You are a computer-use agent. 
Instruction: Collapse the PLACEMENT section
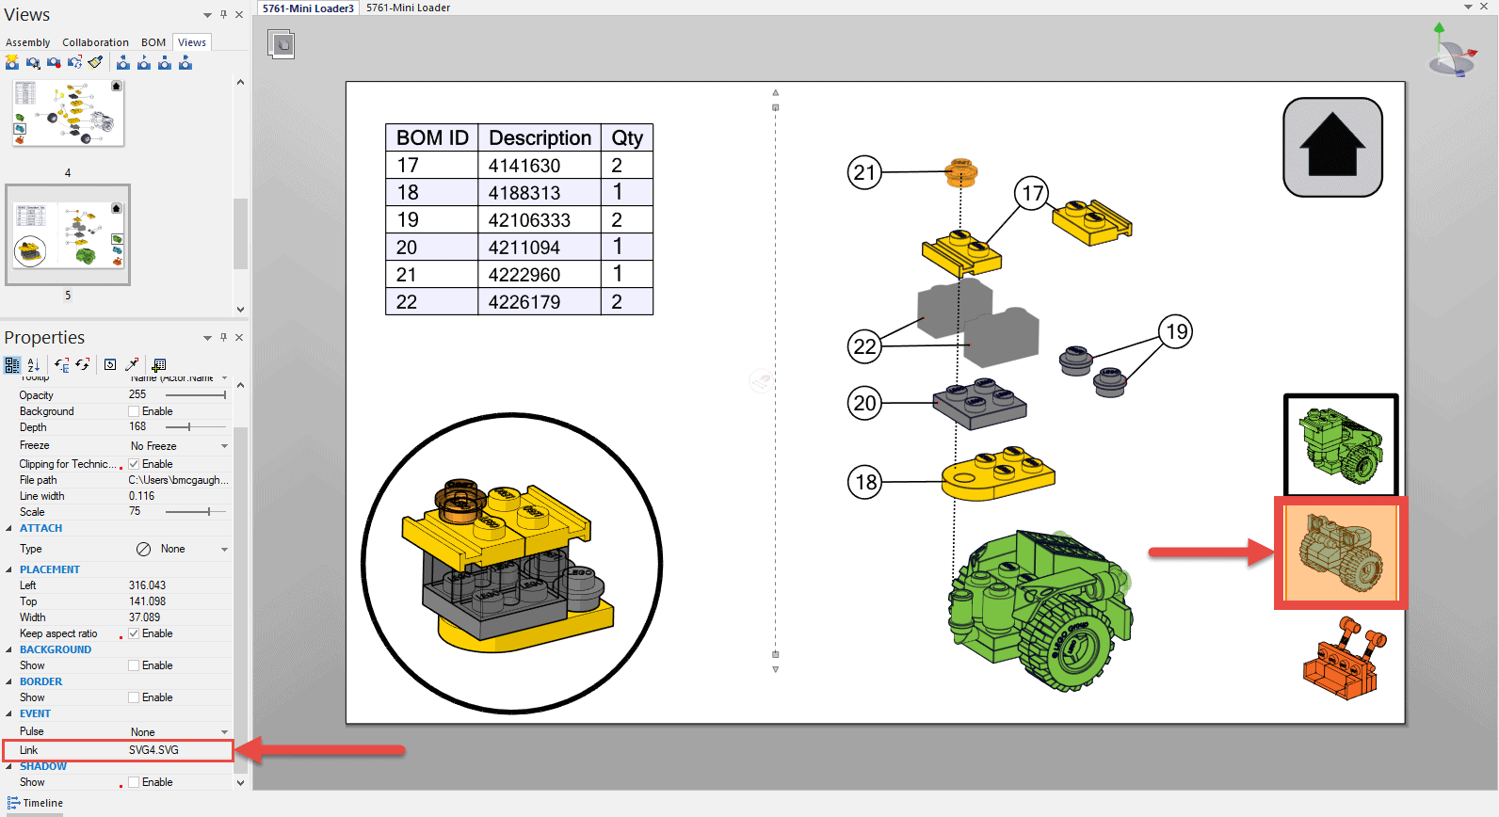(9, 569)
